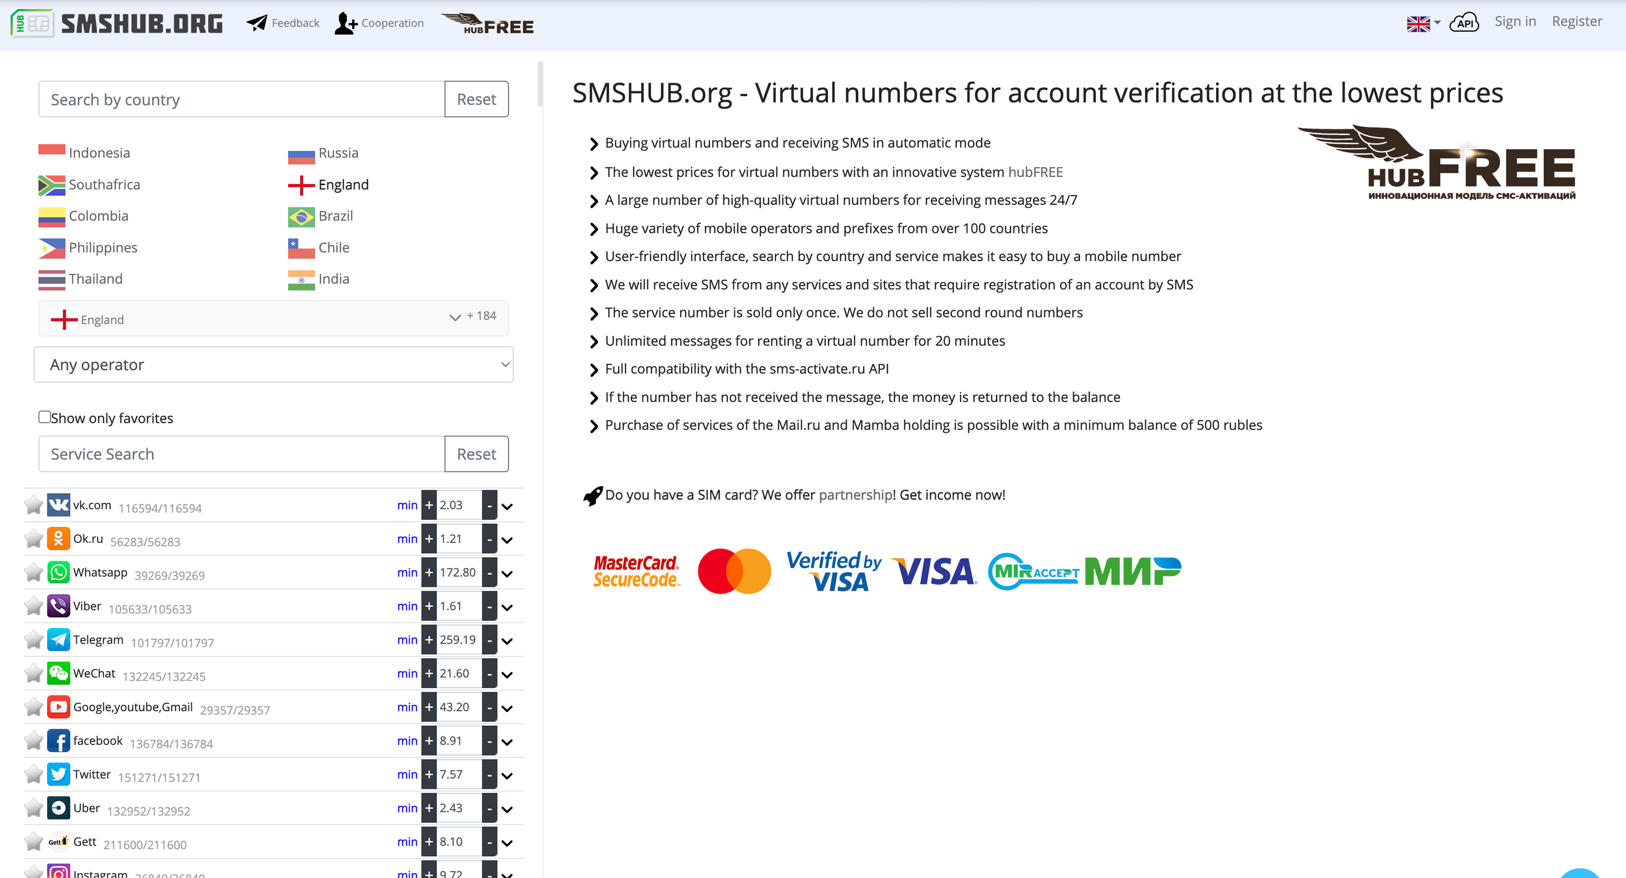Click the minus button for Telegram price
1626x878 pixels.
[489, 640]
